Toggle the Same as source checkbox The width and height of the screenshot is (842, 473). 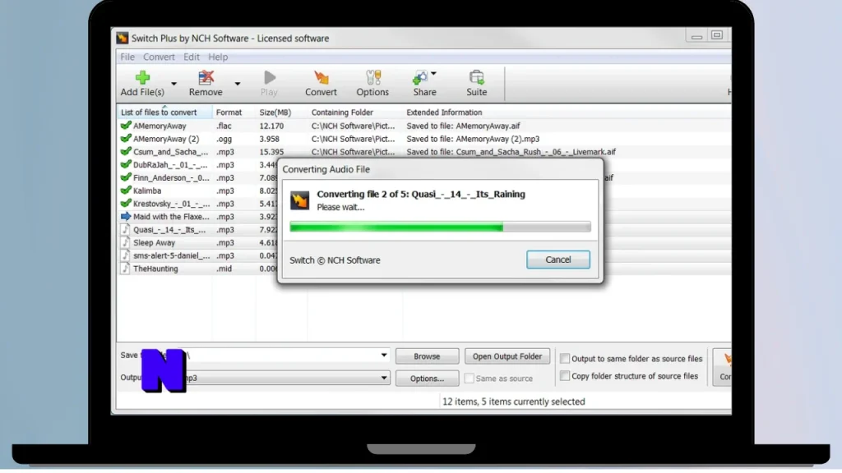pos(469,379)
